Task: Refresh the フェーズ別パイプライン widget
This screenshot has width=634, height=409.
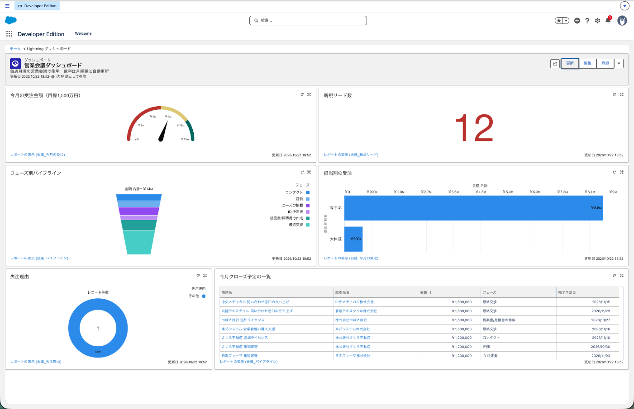Action: click(x=302, y=172)
